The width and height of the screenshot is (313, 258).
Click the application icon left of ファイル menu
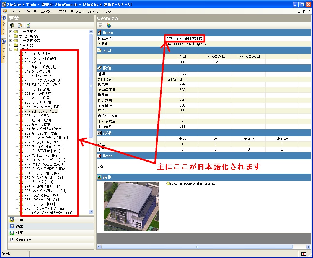(x=5, y=11)
